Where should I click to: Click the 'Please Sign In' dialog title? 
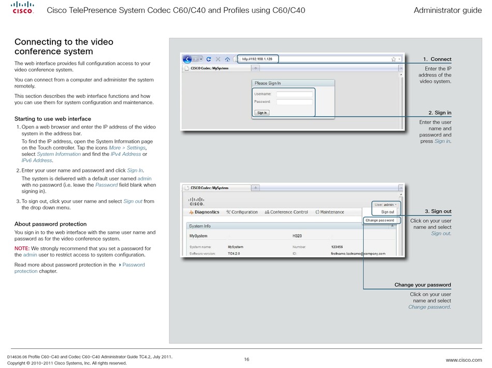click(x=268, y=83)
